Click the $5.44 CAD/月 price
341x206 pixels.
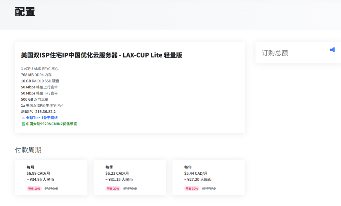click(196, 173)
